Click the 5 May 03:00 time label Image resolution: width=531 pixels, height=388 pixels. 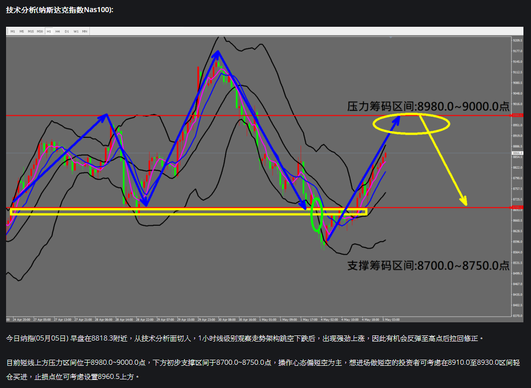click(391, 320)
